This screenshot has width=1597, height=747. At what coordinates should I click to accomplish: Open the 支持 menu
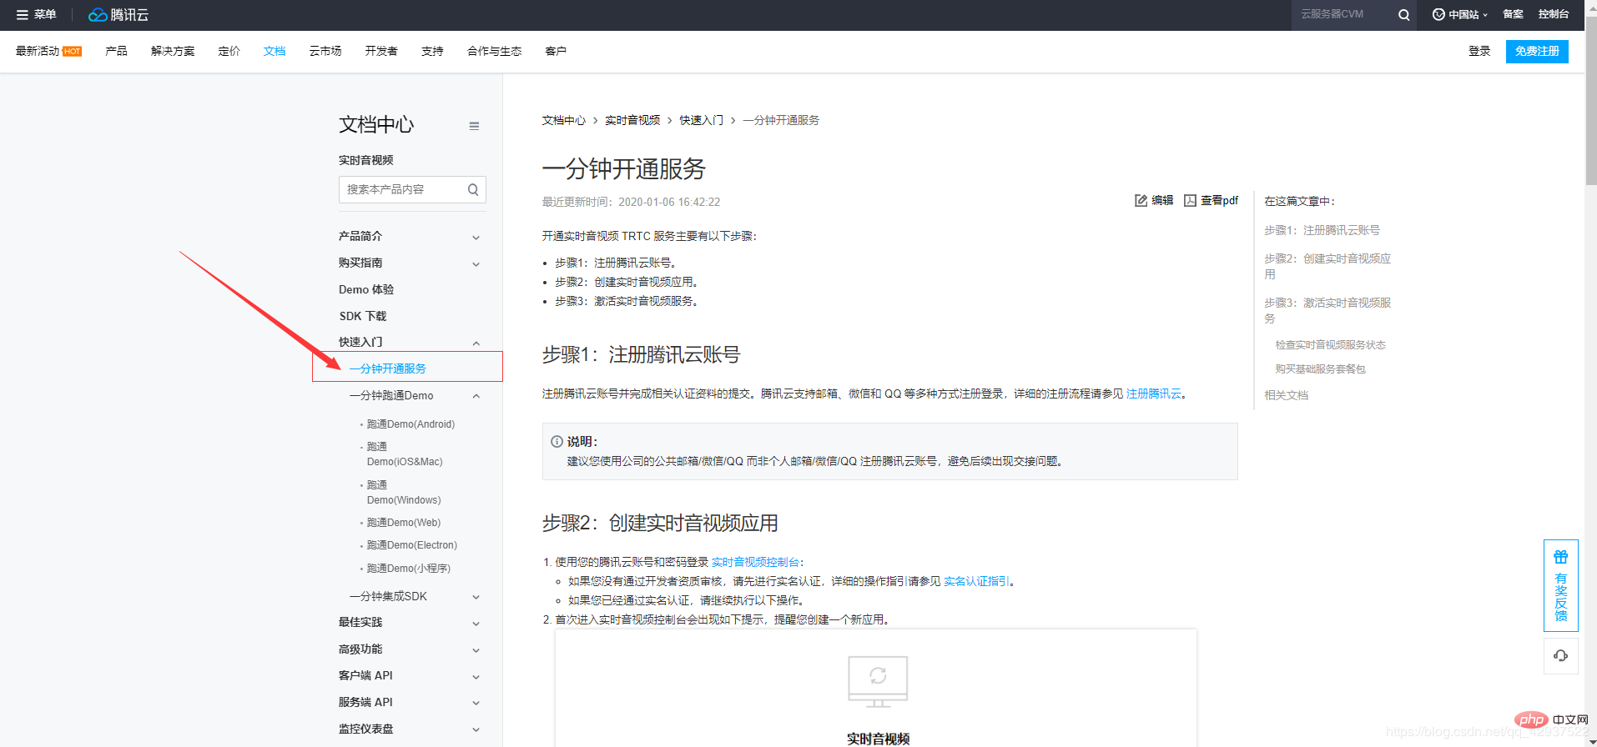(432, 51)
